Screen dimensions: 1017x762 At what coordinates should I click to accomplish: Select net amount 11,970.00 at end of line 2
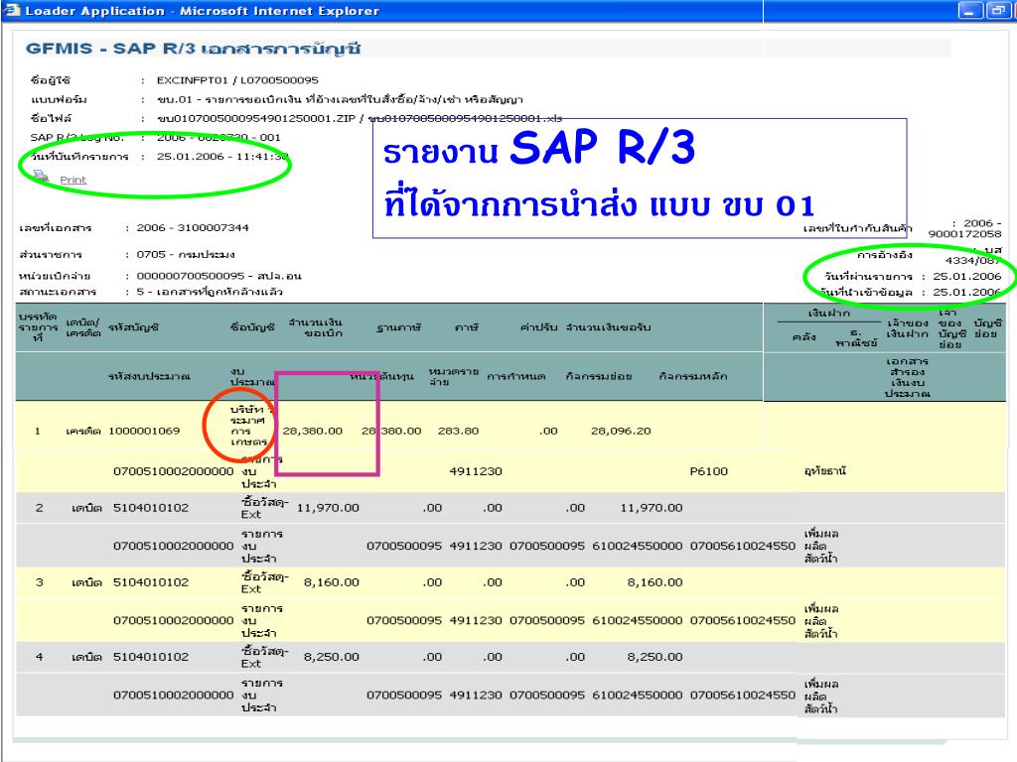point(652,507)
